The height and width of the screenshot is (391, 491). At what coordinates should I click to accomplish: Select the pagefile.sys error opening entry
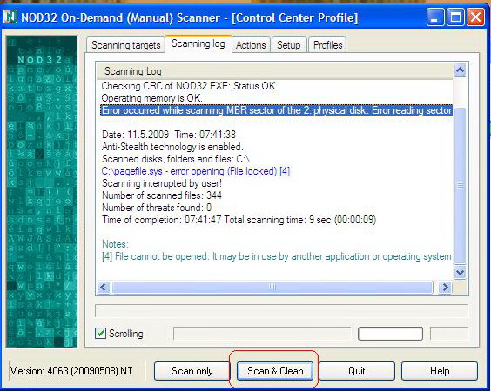pyautogui.click(x=196, y=171)
